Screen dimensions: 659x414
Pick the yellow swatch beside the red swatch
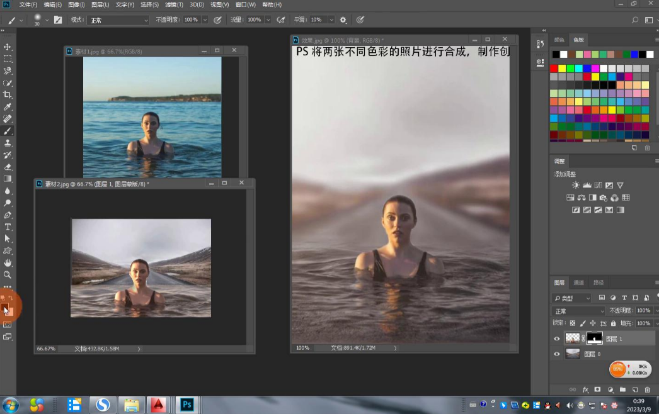(562, 69)
